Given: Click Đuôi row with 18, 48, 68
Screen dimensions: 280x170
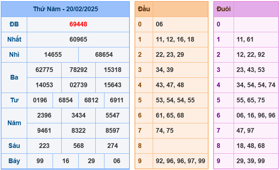Looking at the screenshot, I should click(250, 146).
